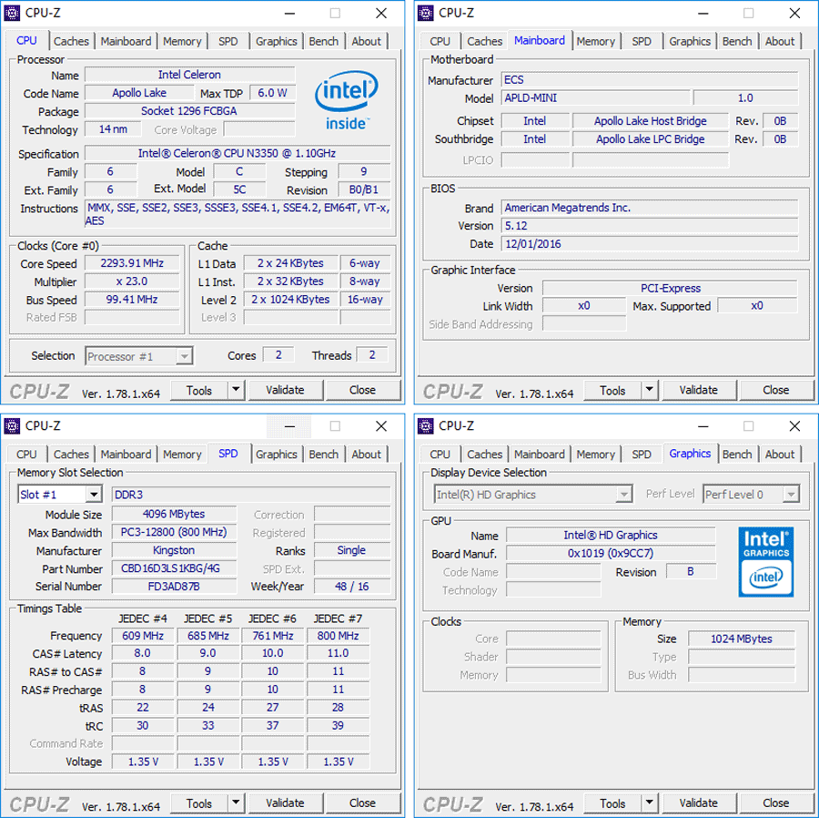819x818 pixels.
Task: Click GPU Memory Size 1024 MBytes field
Action: [741, 639]
